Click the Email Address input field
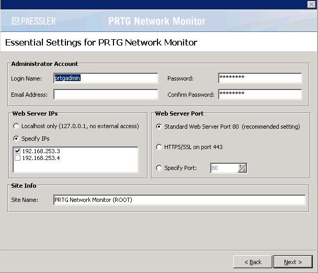This screenshot has height=273, width=318. (x=106, y=94)
